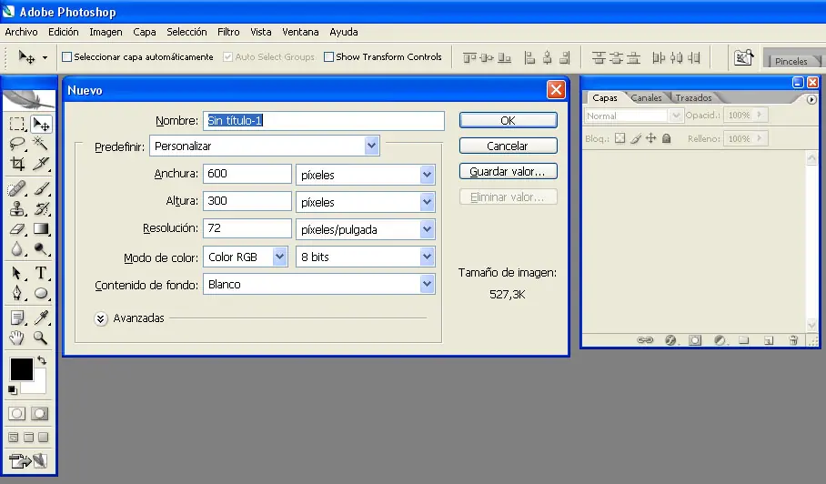Image resolution: width=826 pixels, height=484 pixels.
Task: Click the trash icon in Capas panel
Action: pos(793,340)
